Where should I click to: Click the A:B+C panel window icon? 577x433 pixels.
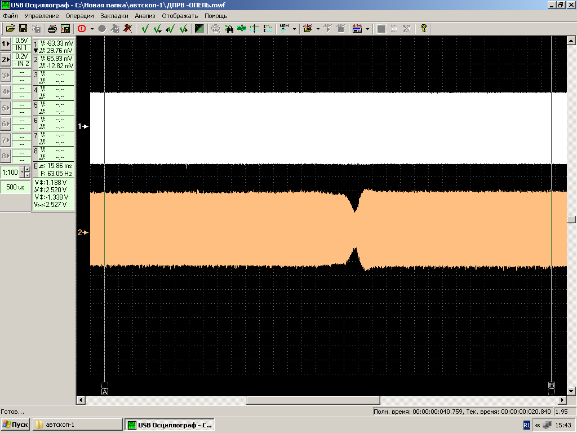tap(357, 29)
